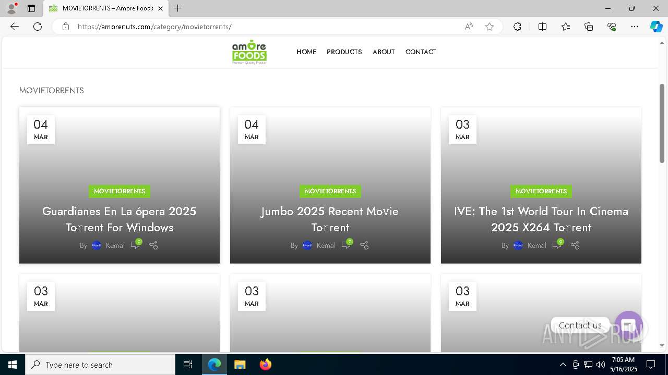Viewport: 668px width, 375px height.
Task: Open Task View on taskbar
Action: click(188, 365)
